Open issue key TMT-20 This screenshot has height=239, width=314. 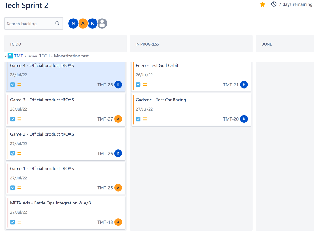coord(231,119)
